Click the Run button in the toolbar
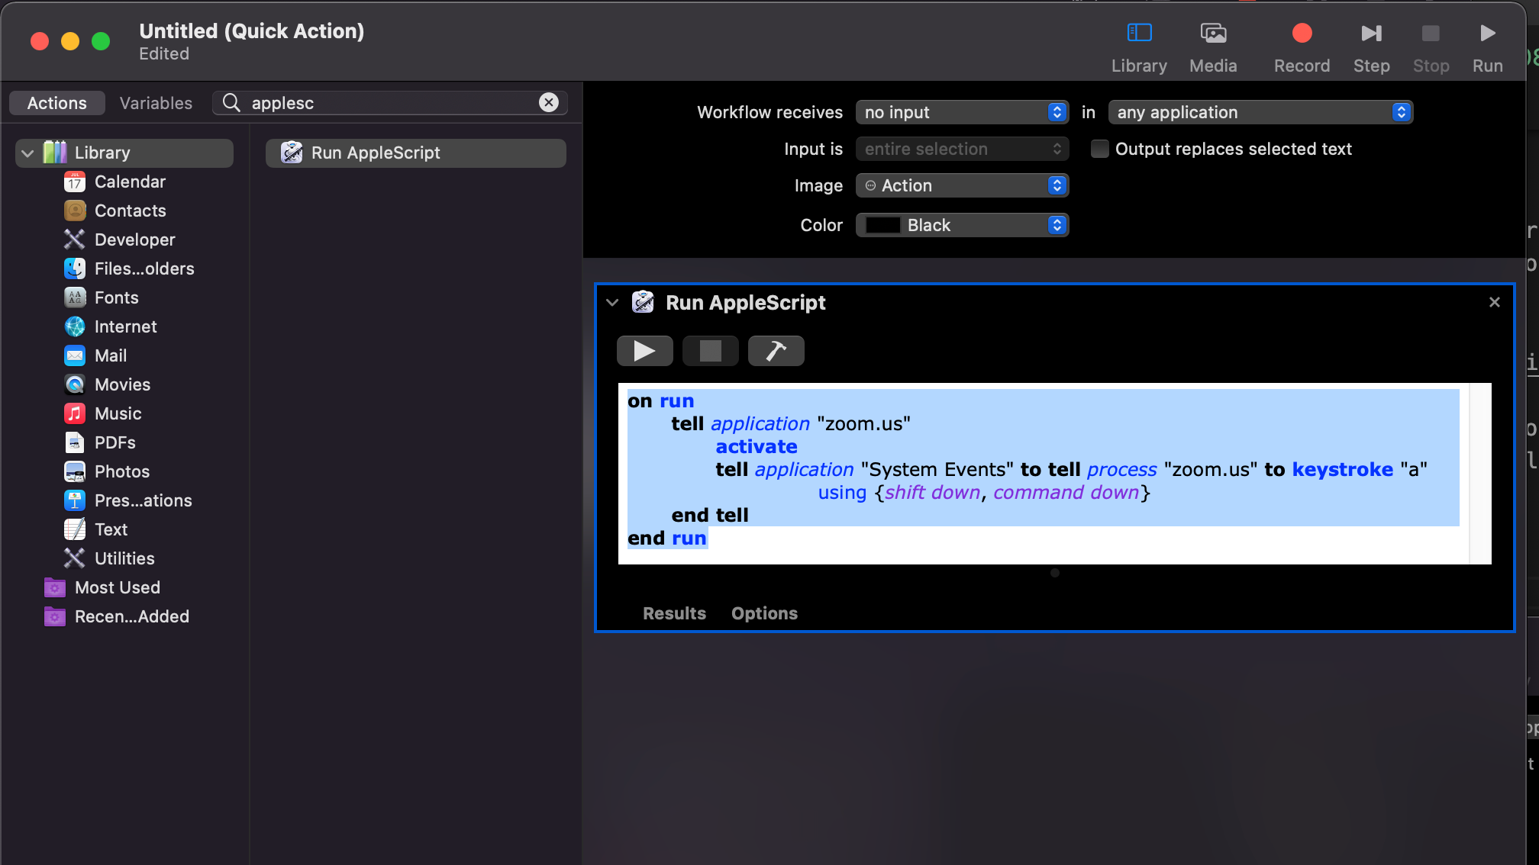The image size is (1539, 865). 1486,34
